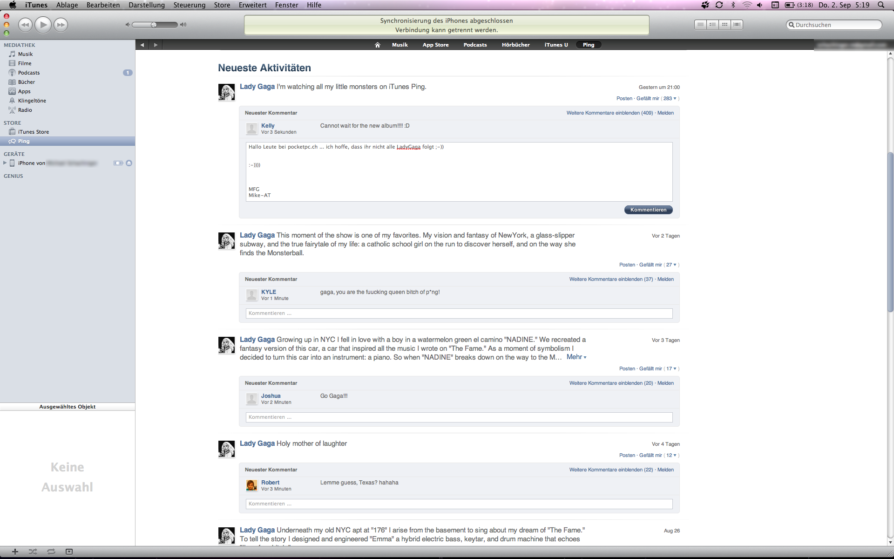The image size is (894, 559).
Task: Open the App Store tab
Action: click(x=436, y=45)
